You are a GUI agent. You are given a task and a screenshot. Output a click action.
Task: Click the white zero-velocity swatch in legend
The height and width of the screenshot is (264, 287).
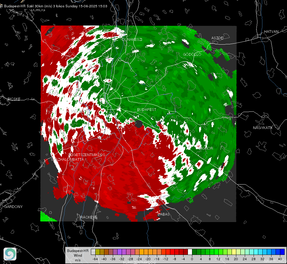point(190,252)
